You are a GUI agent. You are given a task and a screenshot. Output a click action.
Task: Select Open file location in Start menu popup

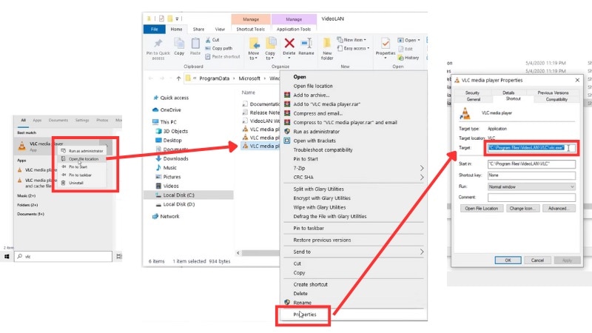tap(82, 159)
